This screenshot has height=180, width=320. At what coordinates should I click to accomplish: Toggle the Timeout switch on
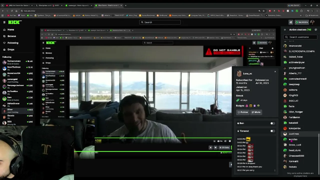coord(272,131)
